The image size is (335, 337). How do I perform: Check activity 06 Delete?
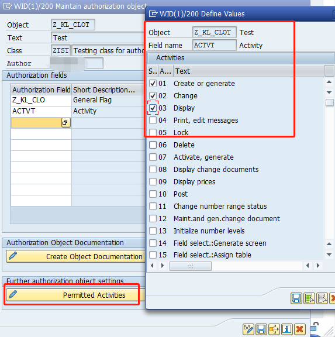click(x=153, y=145)
